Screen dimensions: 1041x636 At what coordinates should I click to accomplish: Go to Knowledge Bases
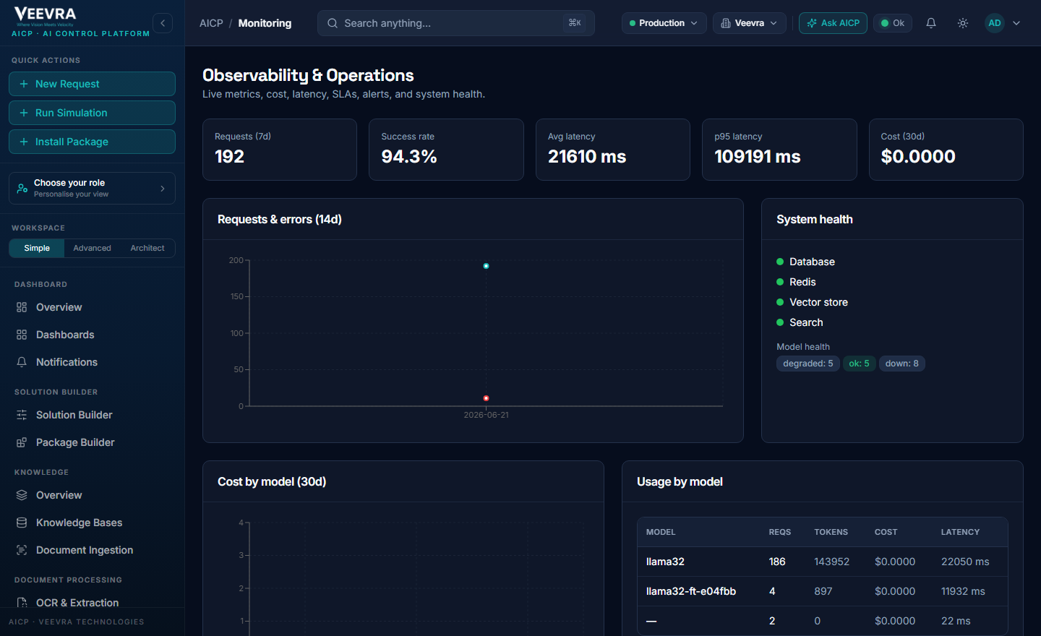tap(93, 523)
